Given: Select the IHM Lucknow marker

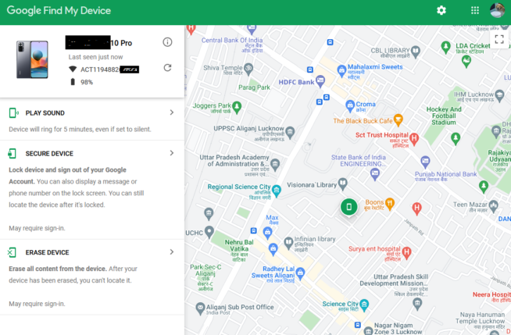Looking at the screenshot, I should [499, 94].
